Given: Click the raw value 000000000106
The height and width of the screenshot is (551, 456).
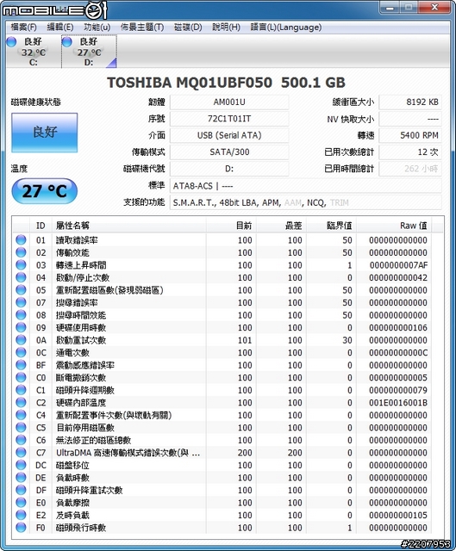Looking at the screenshot, I should (x=398, y=327).
